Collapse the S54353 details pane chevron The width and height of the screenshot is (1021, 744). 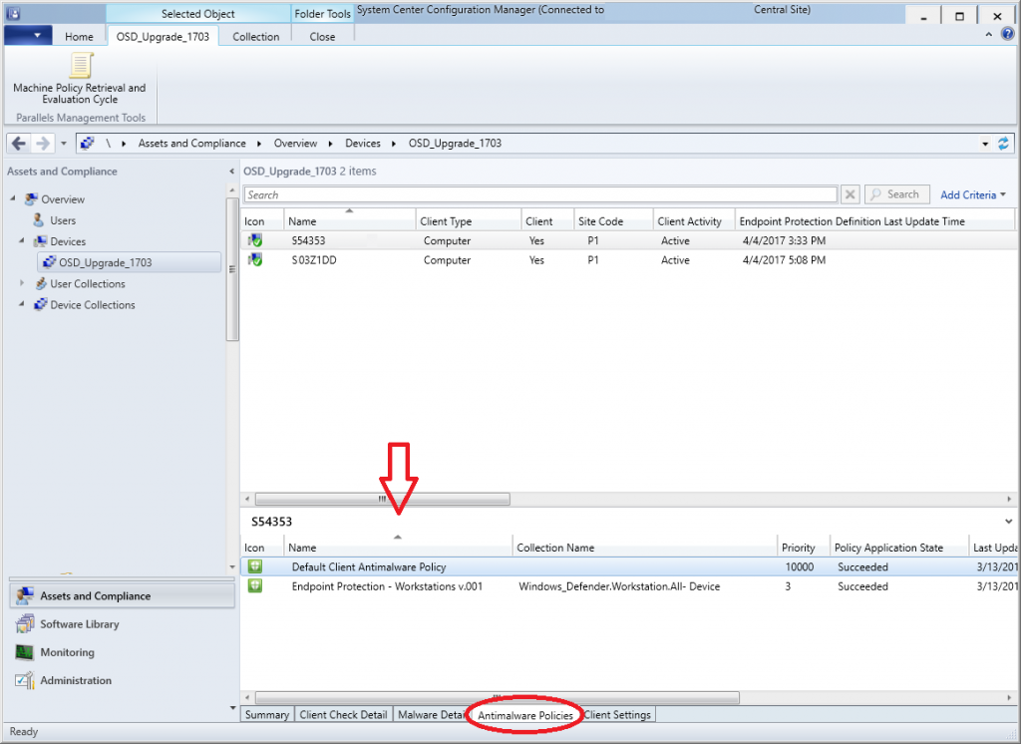tap(1008, 522)
